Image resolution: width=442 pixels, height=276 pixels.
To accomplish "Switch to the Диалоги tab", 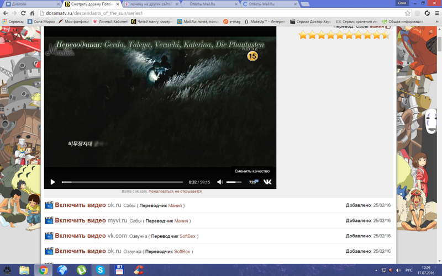I will [x=31, y=4].
